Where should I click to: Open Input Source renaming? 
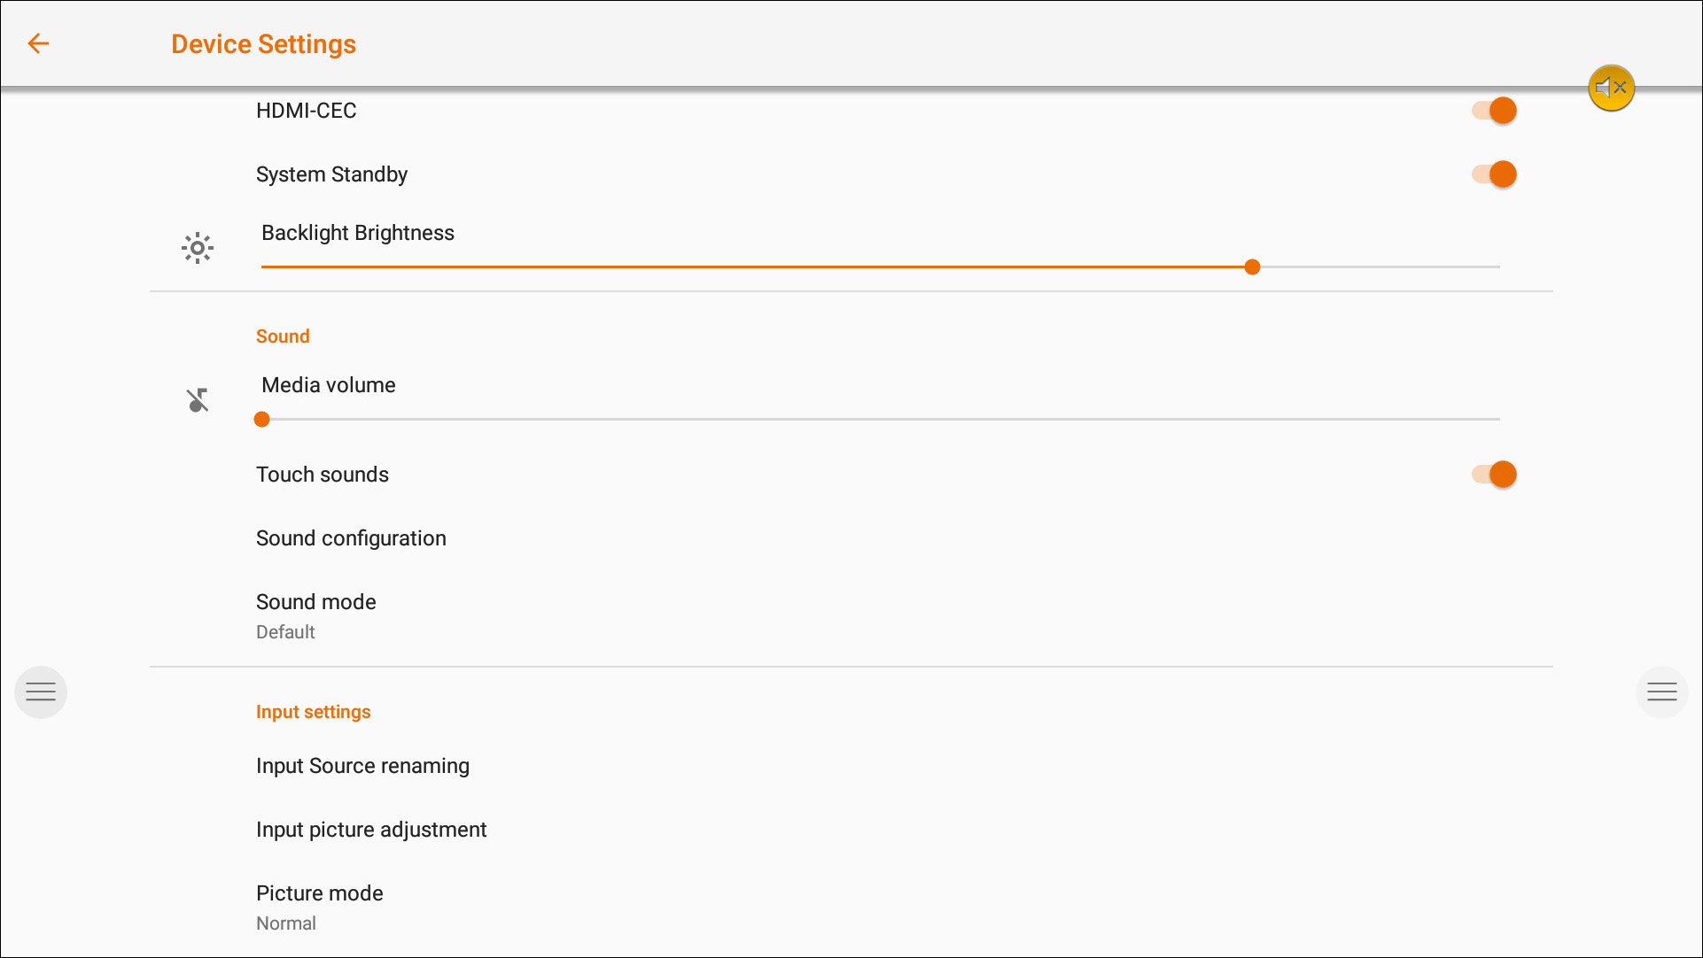coord(362,766)
